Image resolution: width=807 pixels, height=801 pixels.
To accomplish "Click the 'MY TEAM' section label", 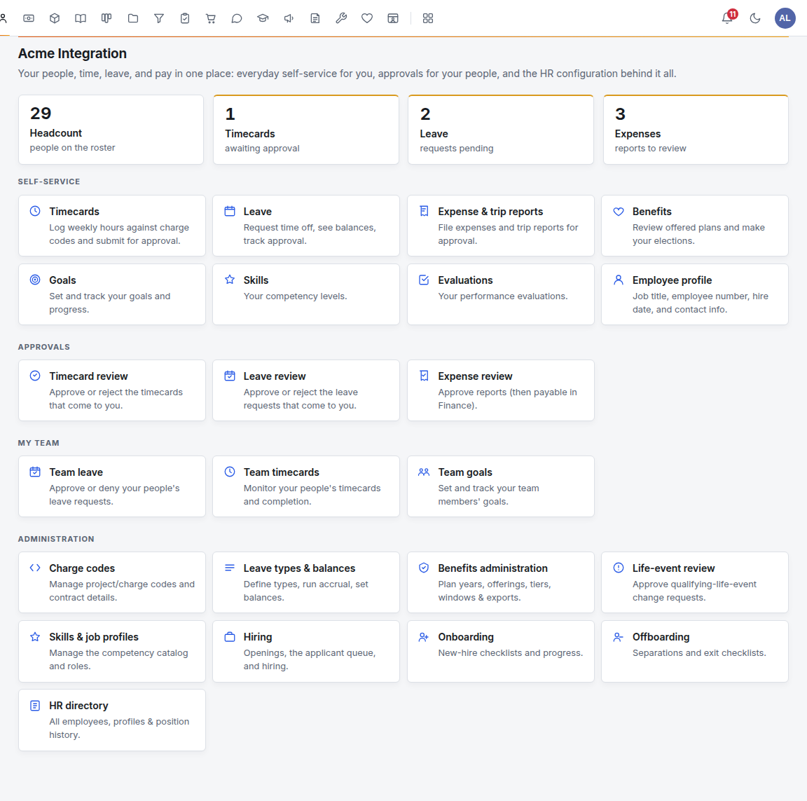I will click(x=39, y=443).
